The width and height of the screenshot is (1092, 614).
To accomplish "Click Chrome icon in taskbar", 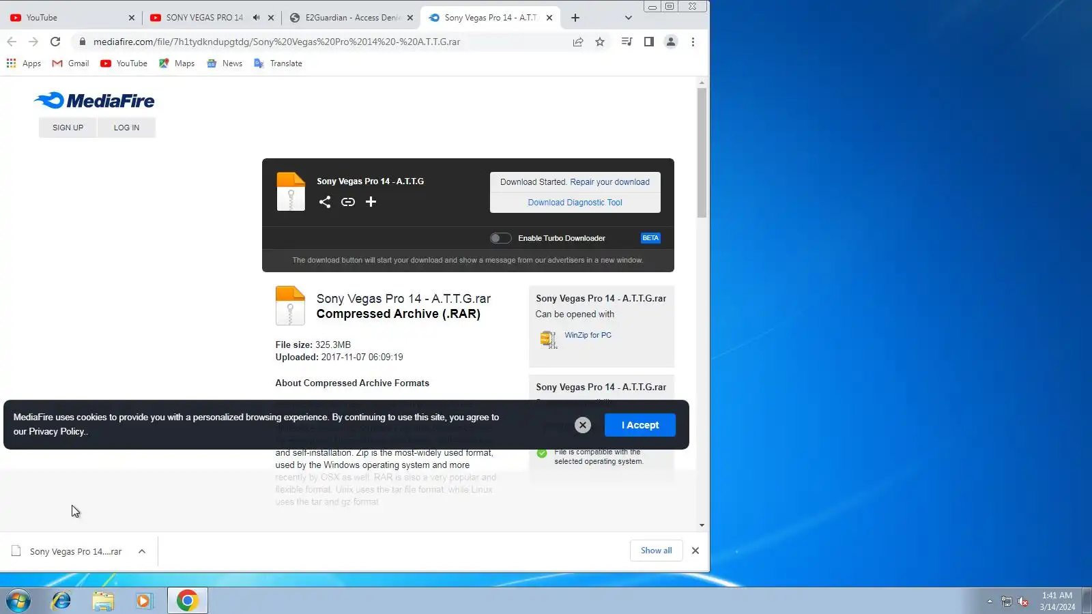I will [x=187, y=600].
